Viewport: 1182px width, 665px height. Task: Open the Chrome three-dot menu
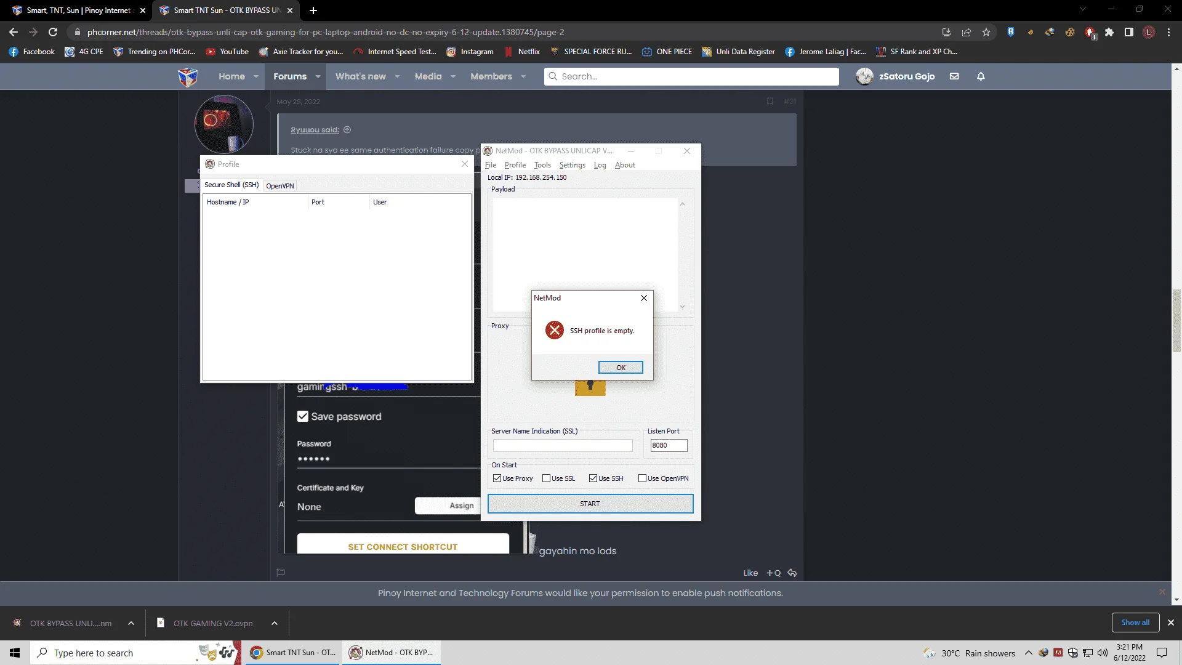(1168, 32)
